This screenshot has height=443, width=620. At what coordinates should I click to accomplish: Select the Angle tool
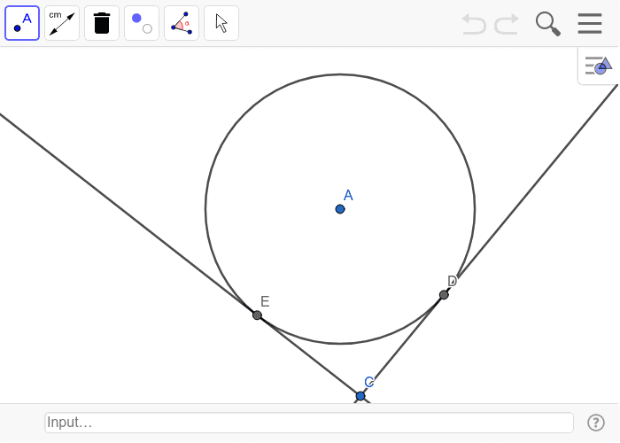(182, 23)
